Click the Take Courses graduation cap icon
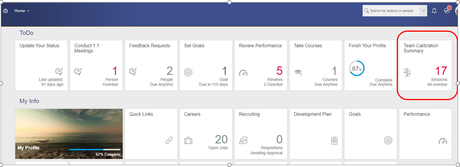 pyautogui.click(x=298, y=72)
